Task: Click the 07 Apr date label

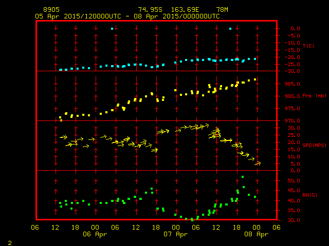Action: pos(176,234)
